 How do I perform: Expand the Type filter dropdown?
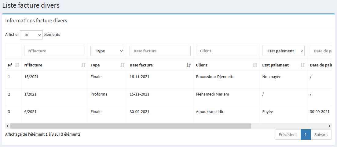click(107, 51)
